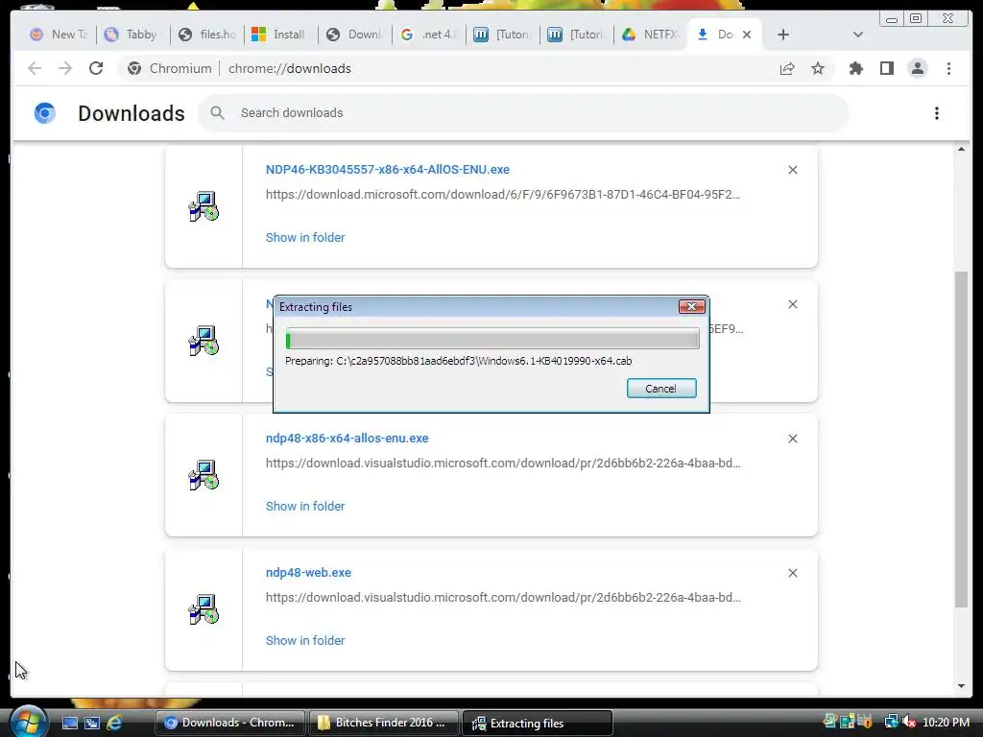Reload the page with the refresh icon
This screenshot has width=983, height=737.
(x=96, y=68)
